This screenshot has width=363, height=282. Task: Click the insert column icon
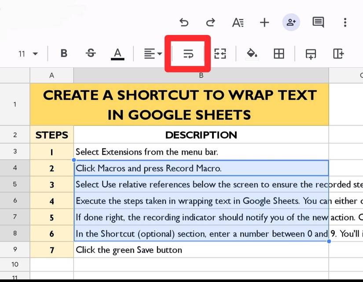tap(338, 54)
